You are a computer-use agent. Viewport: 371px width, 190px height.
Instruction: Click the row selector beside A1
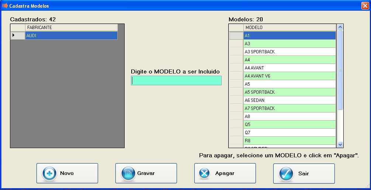pos(236,36)
